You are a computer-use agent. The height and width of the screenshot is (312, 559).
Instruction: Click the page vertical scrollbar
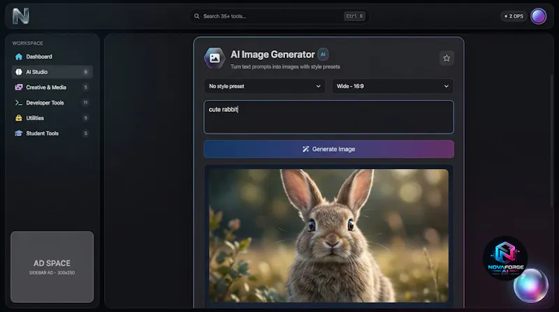tap(552, 142)
